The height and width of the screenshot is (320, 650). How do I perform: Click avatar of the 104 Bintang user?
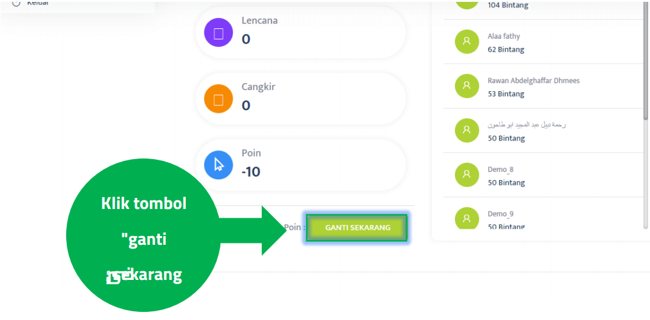[467, 3]
